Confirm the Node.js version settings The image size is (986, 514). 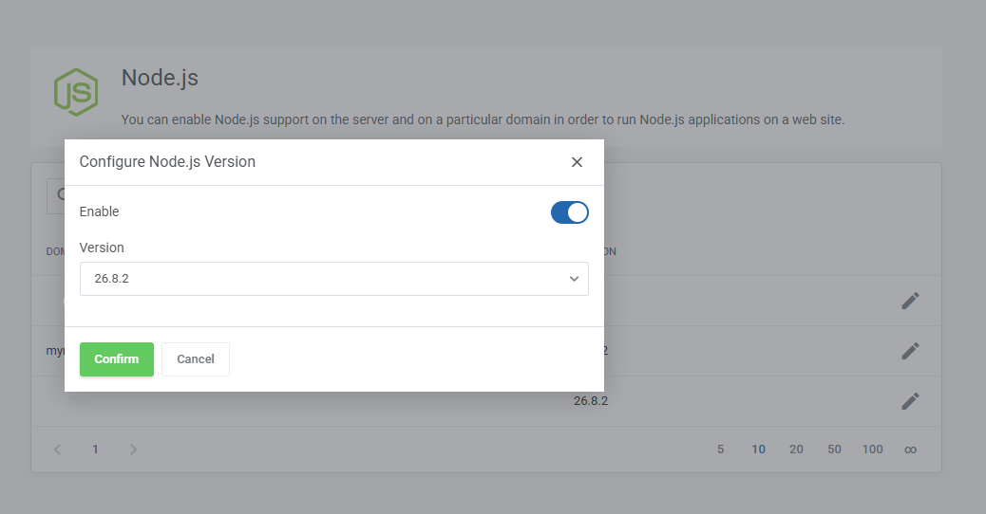coord(116,359)
